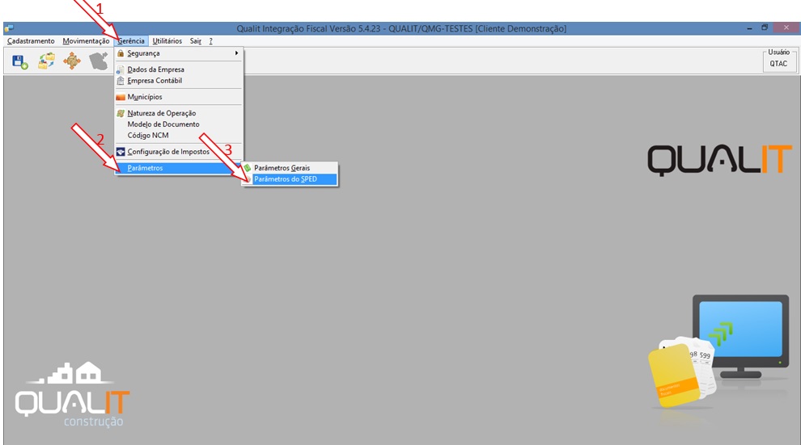801x445 pixels.
Task: Open the Cadastramento menu
Action: 31,40
